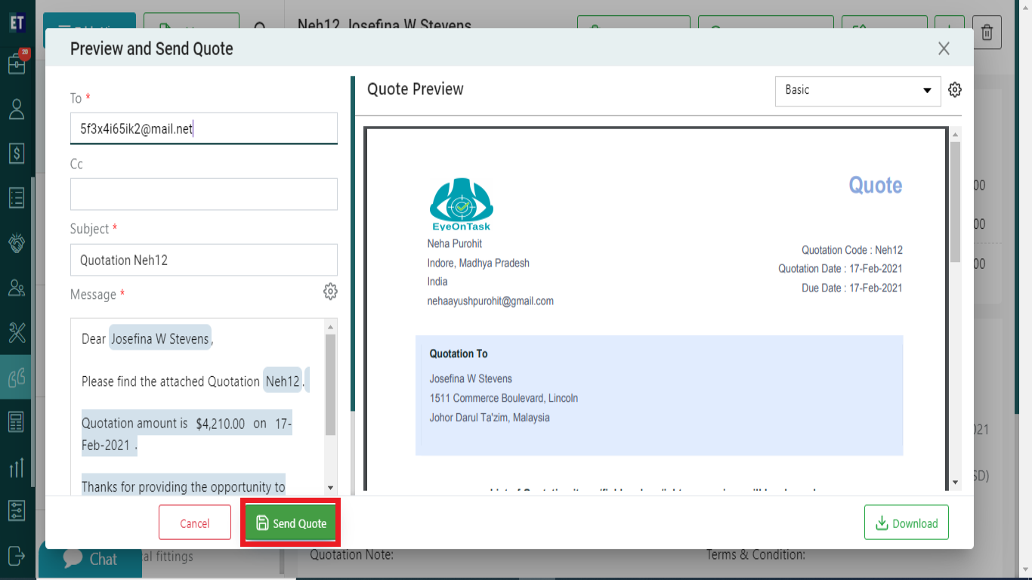Click the Josefina W Stevens name tag
The height and width of the screenshot is (580, 1032).
pos(160,339)
